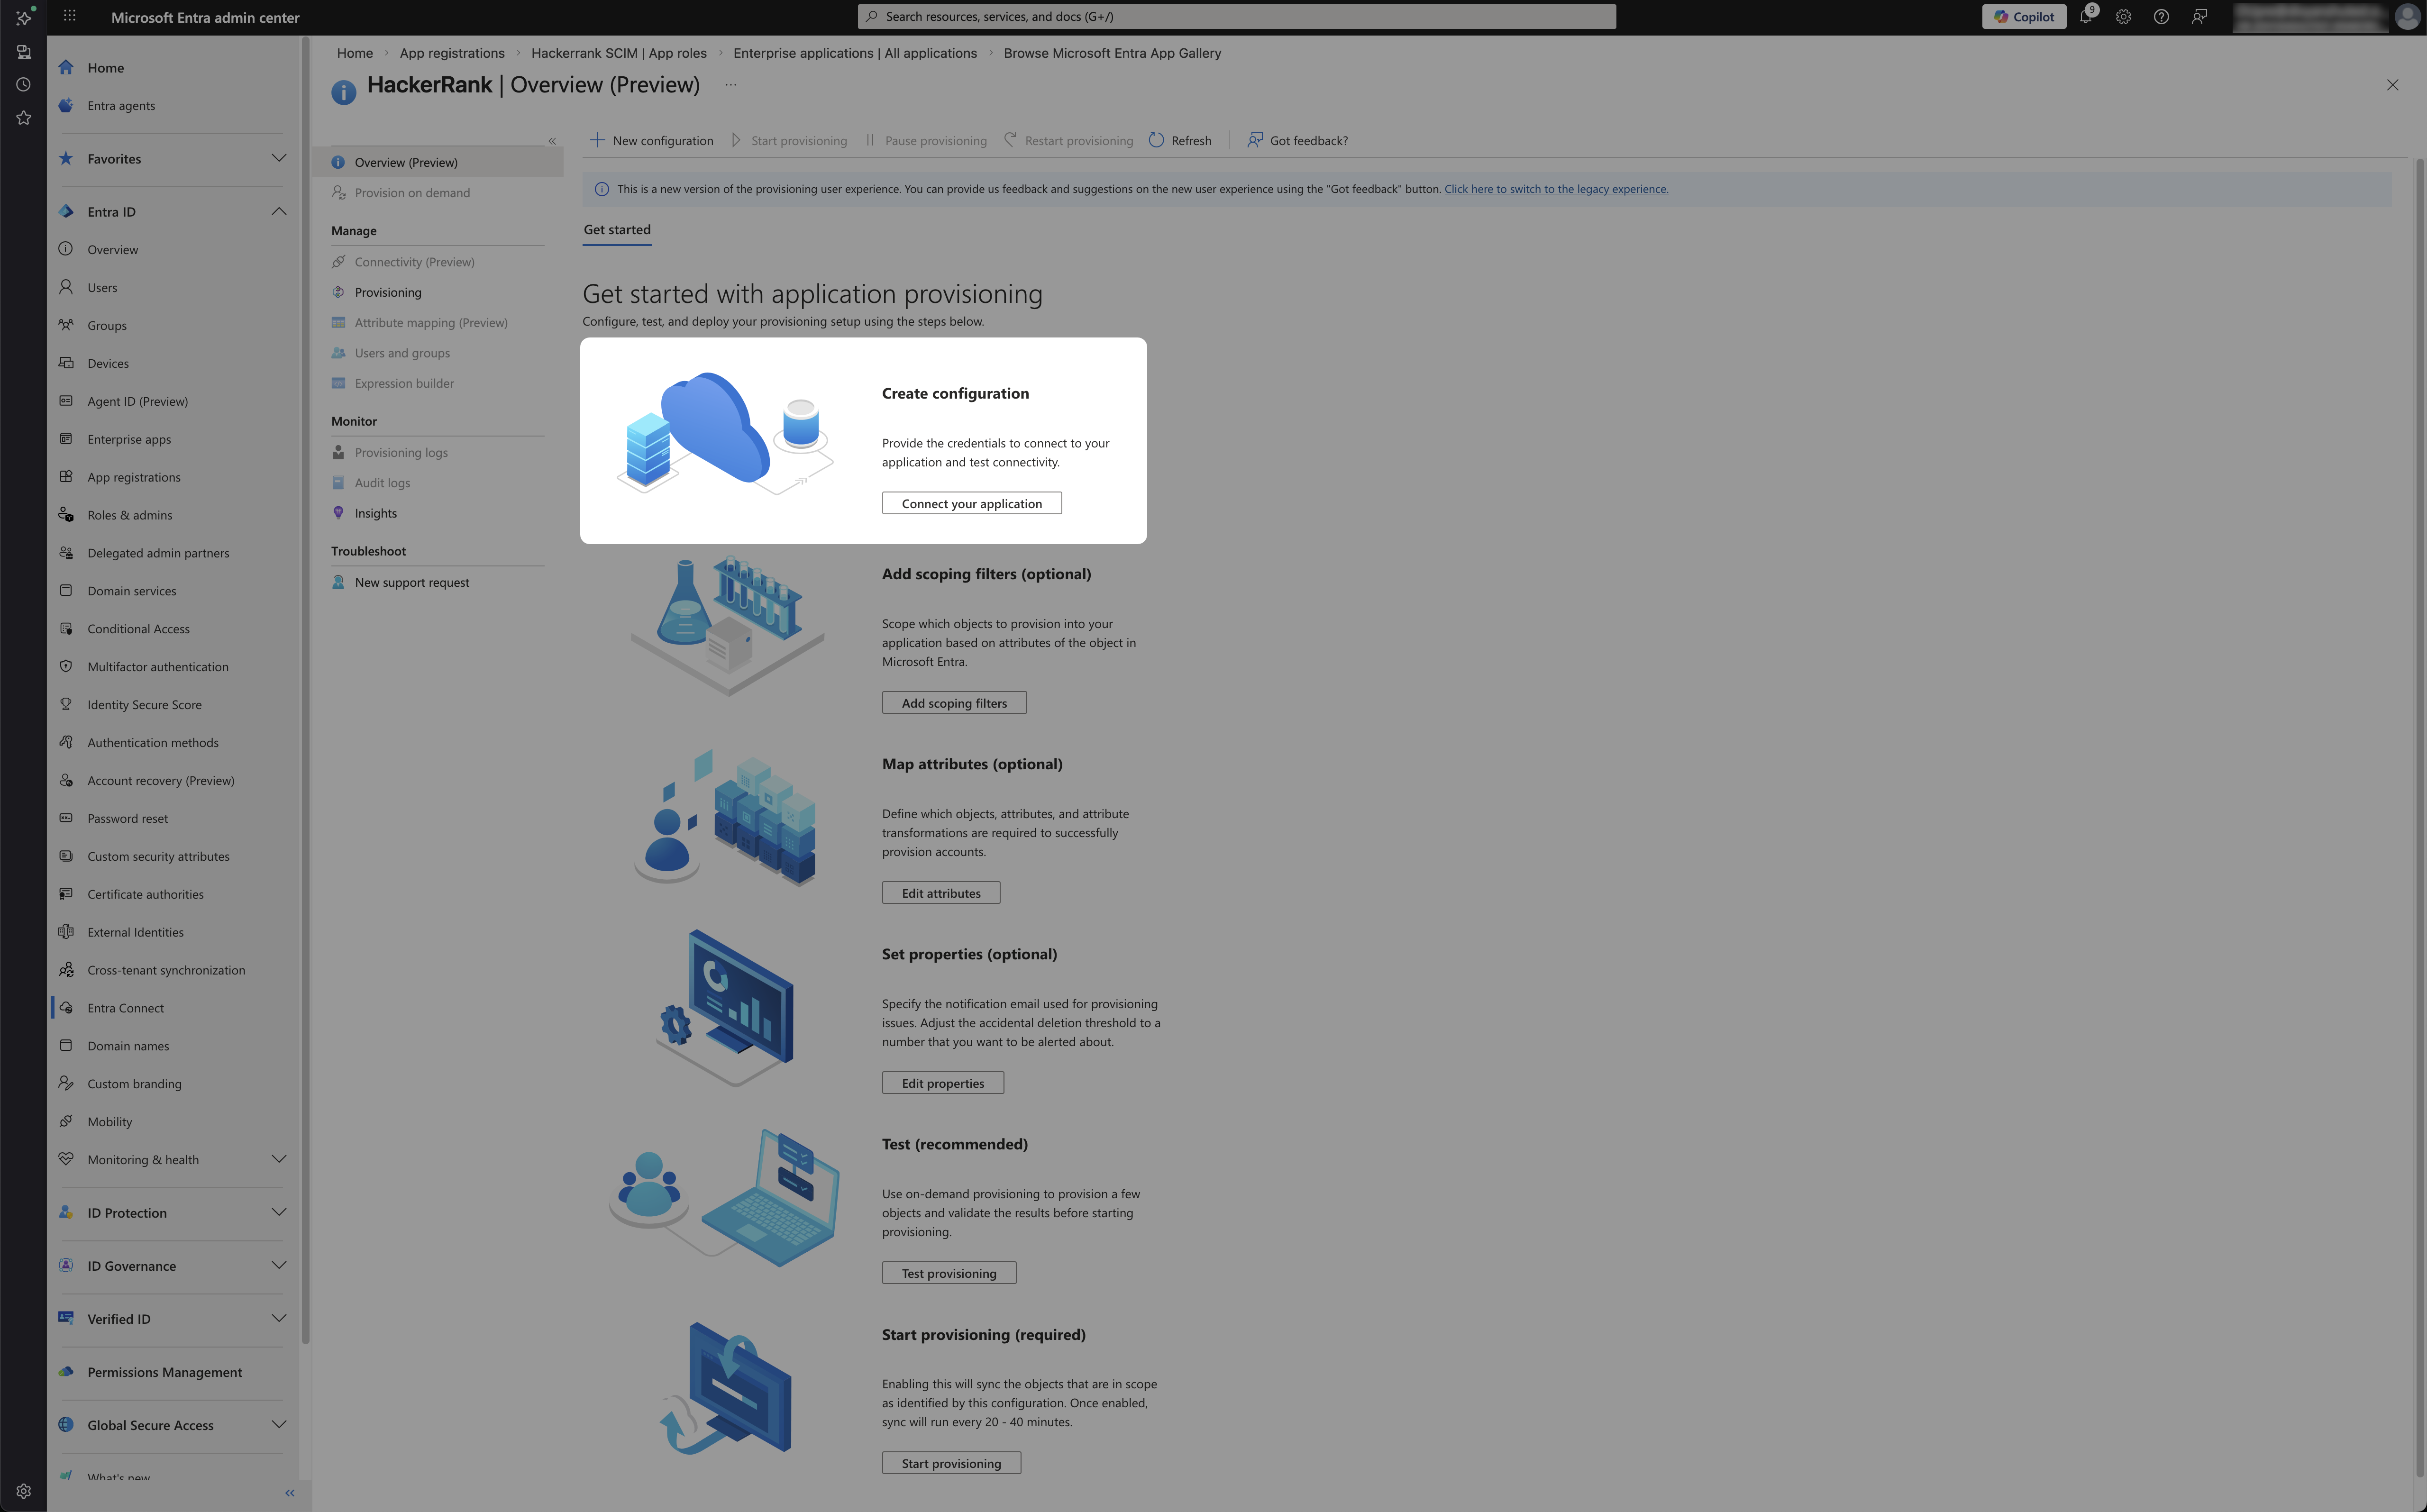Viewport: 2427px width, 1512px height.
Task: Click the Devices icon in sidebar
Action: (66, 363)
